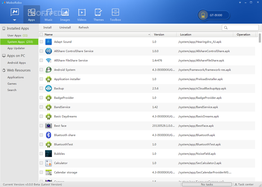Click the BadgeProvider android icon
262x187 pixels.
pyautogui.click(x=48, y=98)
